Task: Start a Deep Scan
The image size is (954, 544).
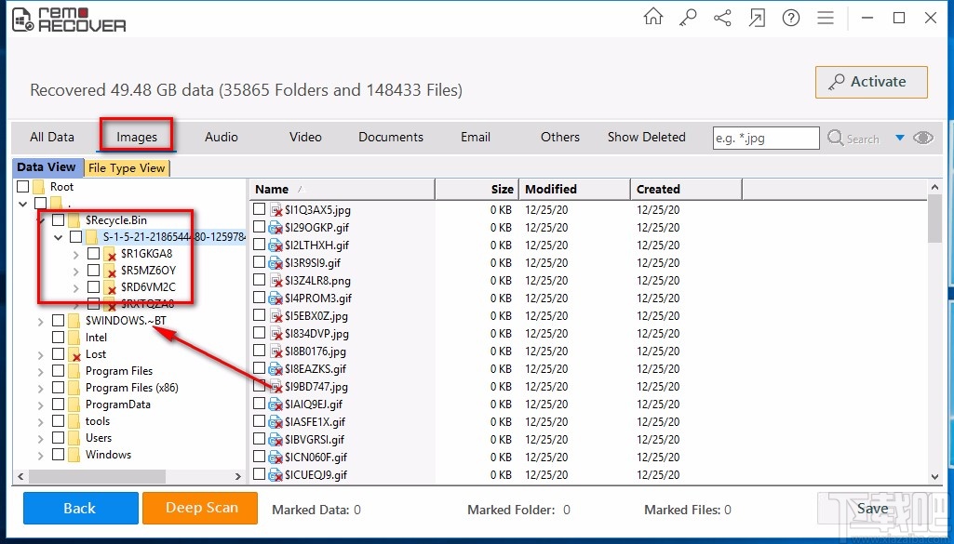Action: pos(199,509)
